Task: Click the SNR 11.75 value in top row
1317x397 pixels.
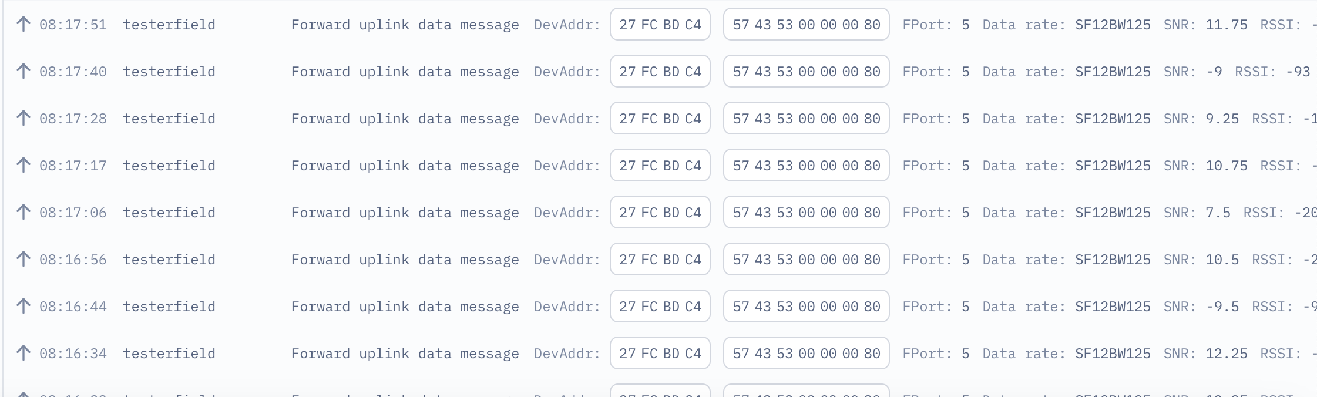Action: click(x=1227, y=25)
